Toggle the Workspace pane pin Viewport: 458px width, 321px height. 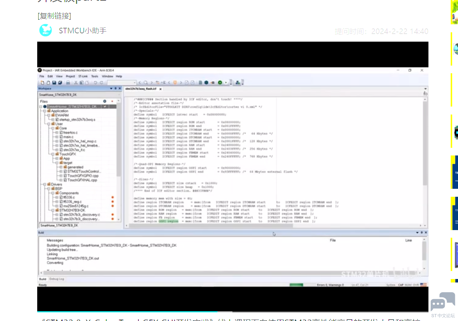(x=115, y=88)
